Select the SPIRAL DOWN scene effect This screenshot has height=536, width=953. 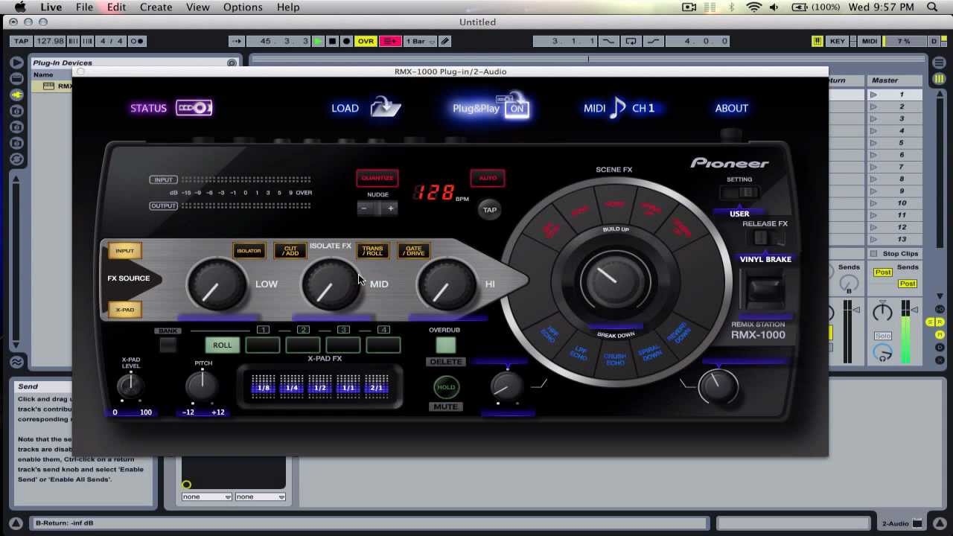649,352
